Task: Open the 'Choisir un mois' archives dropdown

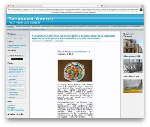Action: coord(16,55)
